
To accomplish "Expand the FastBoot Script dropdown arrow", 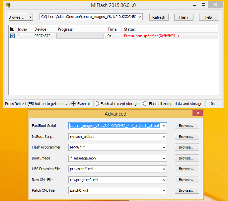I will coord(164,126).
